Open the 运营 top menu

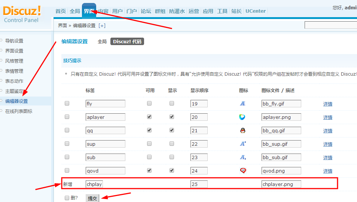[194, 11]
